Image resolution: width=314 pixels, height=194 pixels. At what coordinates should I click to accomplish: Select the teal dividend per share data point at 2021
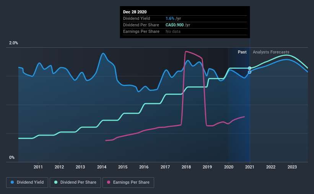[249, 68]
